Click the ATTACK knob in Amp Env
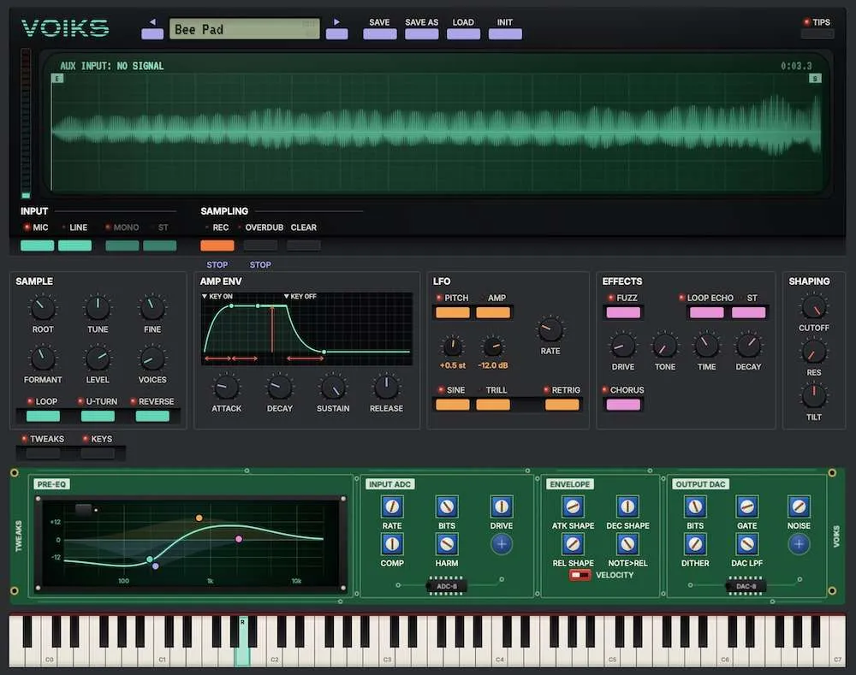 (x=226, y=388)
